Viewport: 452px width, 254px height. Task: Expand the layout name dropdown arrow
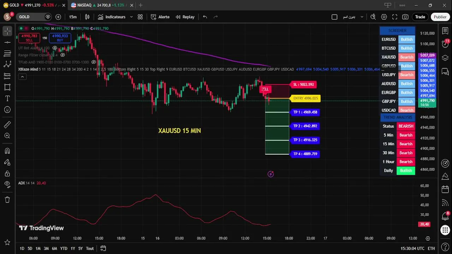tap(362, 17)
